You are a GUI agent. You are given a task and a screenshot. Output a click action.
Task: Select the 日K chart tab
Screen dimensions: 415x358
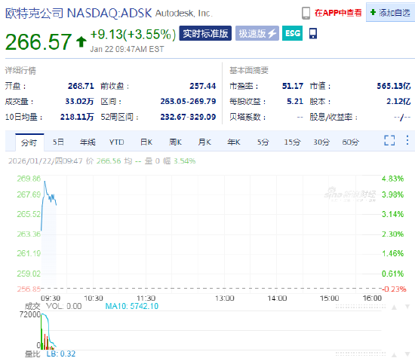tap(146, 142)
